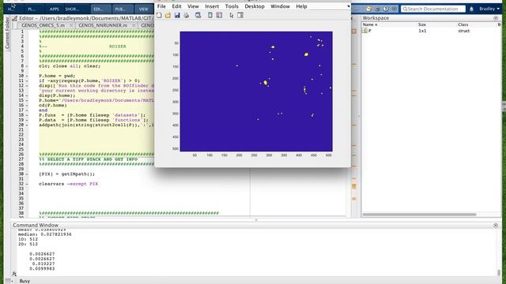
Task: Select the Edit Plot arrow tool
Action: pos(231,15)
